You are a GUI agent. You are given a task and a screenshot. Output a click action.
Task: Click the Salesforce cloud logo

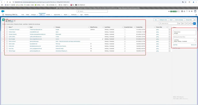click(x=3, y=11)
